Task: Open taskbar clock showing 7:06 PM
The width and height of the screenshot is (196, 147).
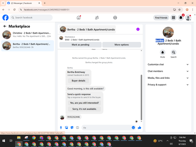Action: click(182, 141)
